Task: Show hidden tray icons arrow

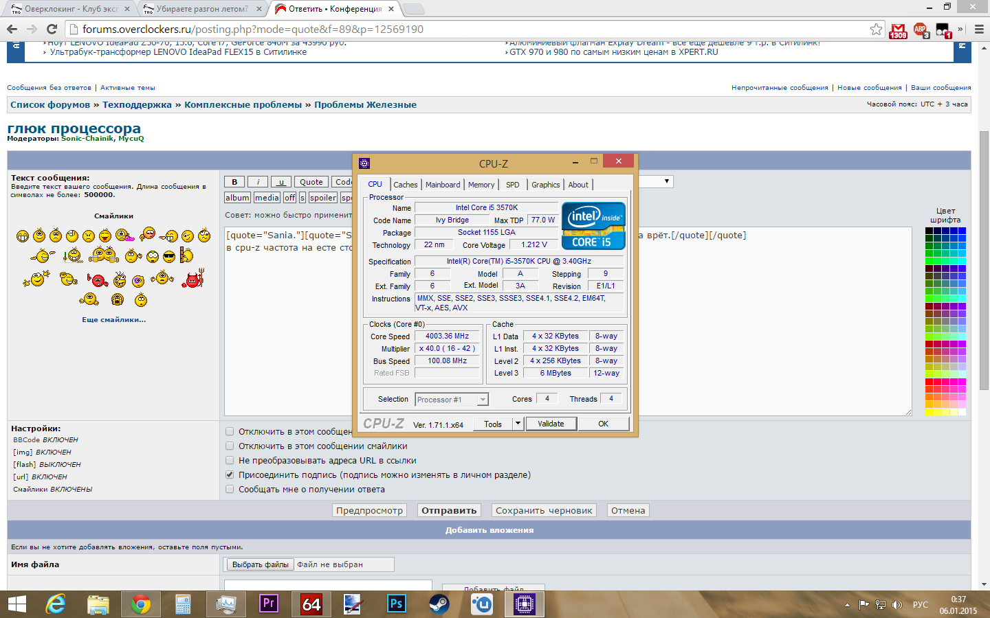Action: point(847,605)
